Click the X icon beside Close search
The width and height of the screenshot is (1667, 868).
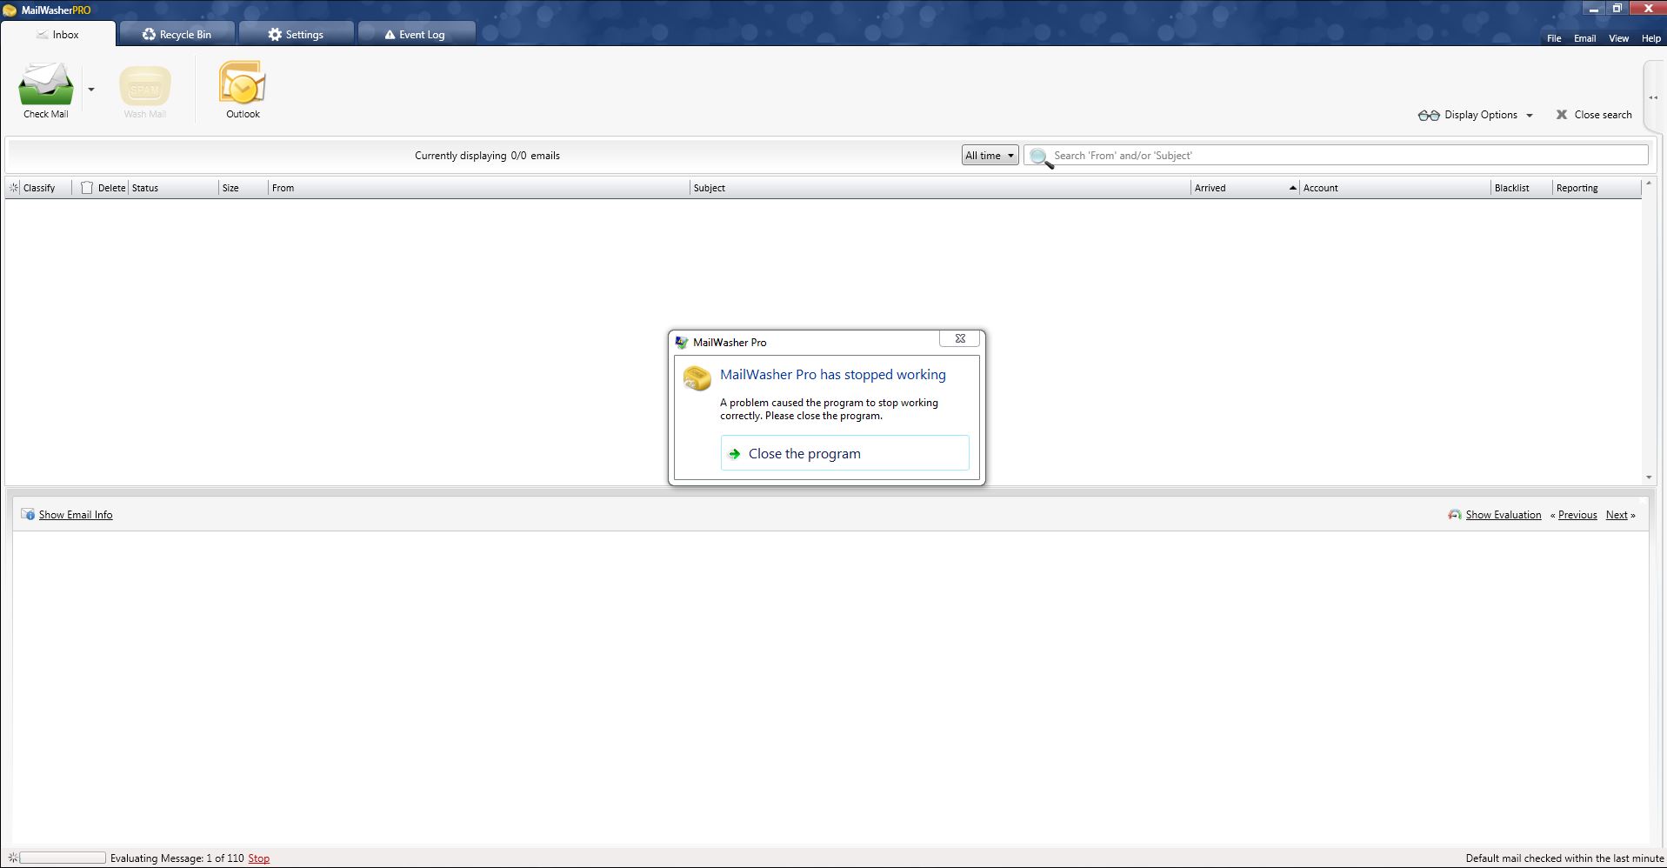click(x=1562, y=115)
